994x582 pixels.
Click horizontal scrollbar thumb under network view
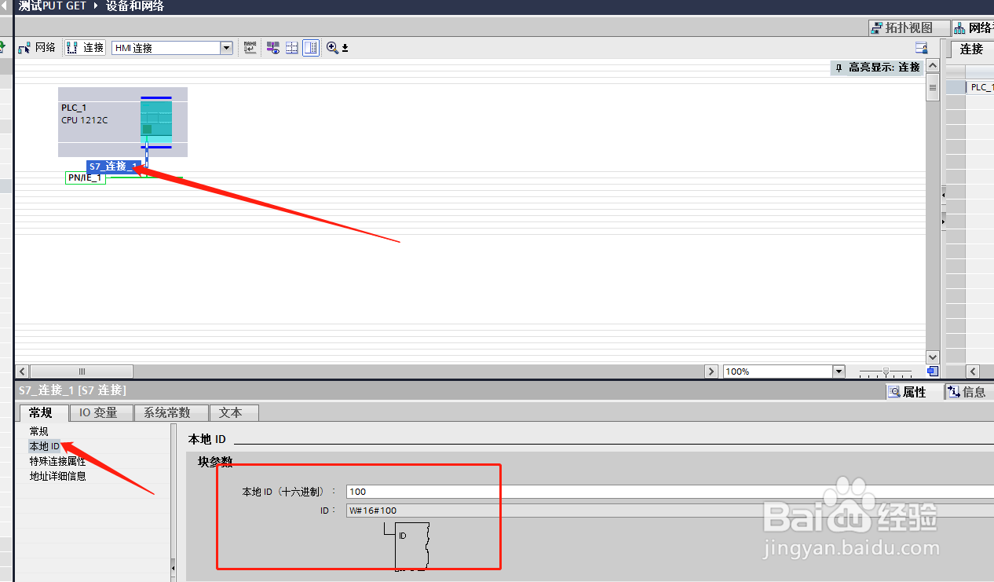(82, 372)
